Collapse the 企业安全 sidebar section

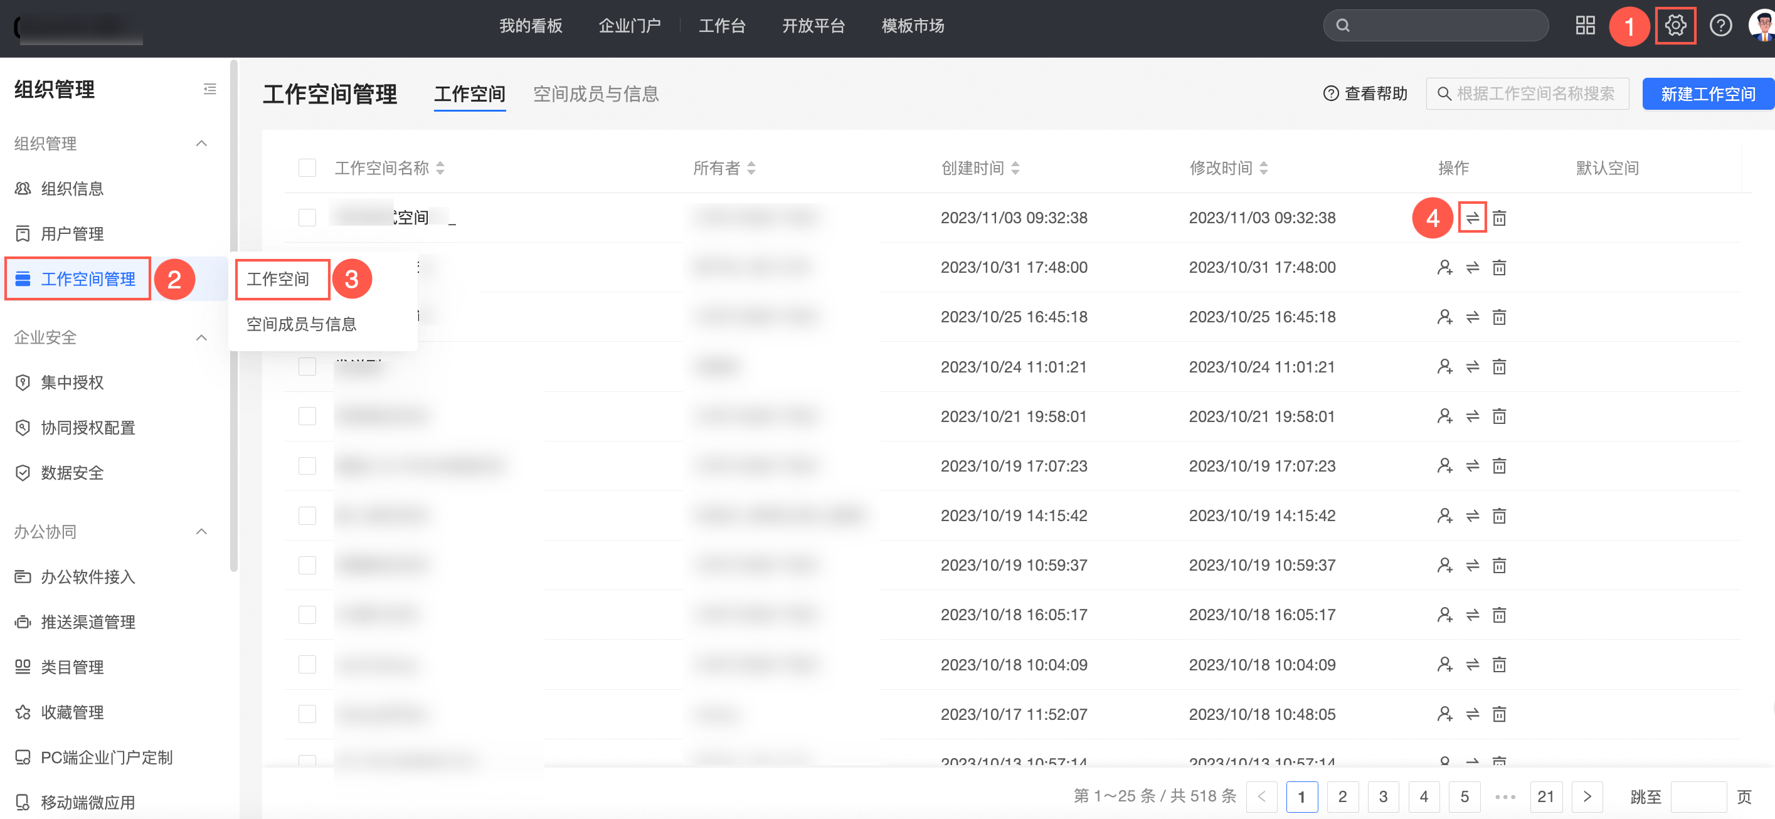(x=201, y=337)
